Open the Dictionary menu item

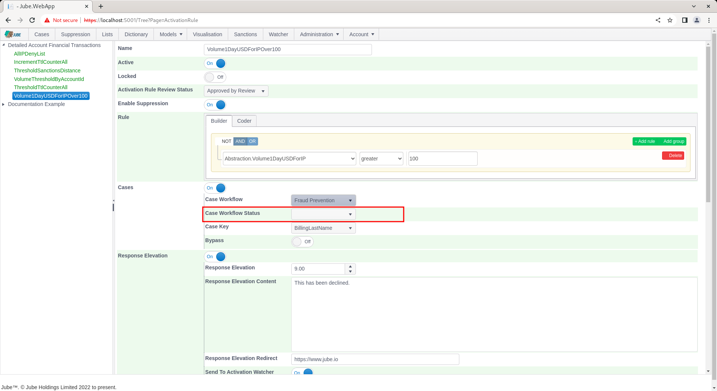click(x=136, y=34)
